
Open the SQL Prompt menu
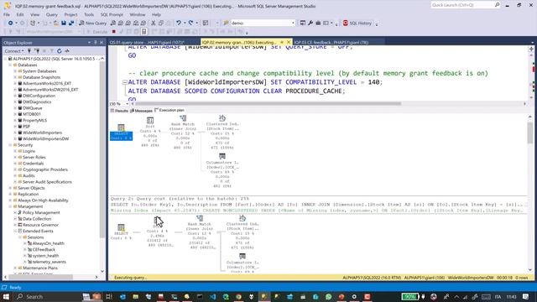click(x=112, y=15)
